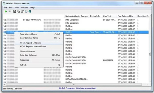Screen dimensions: 154x93
Task: Open the File menu
Action: coord(5,7)
